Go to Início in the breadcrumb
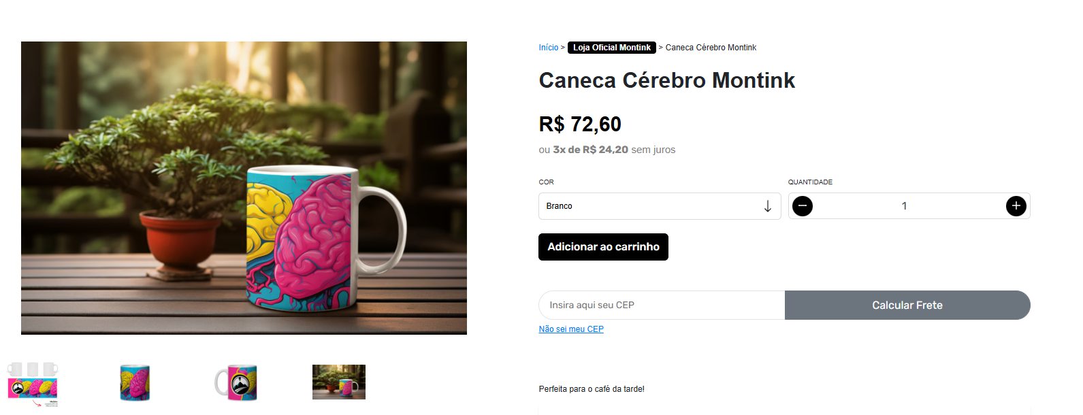This screenshot has height=415, width=1083. click(548, 48)
